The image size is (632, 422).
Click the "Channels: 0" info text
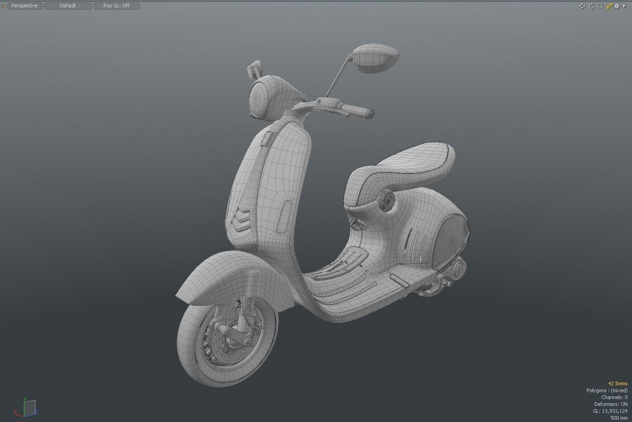(x=614, y=397)
